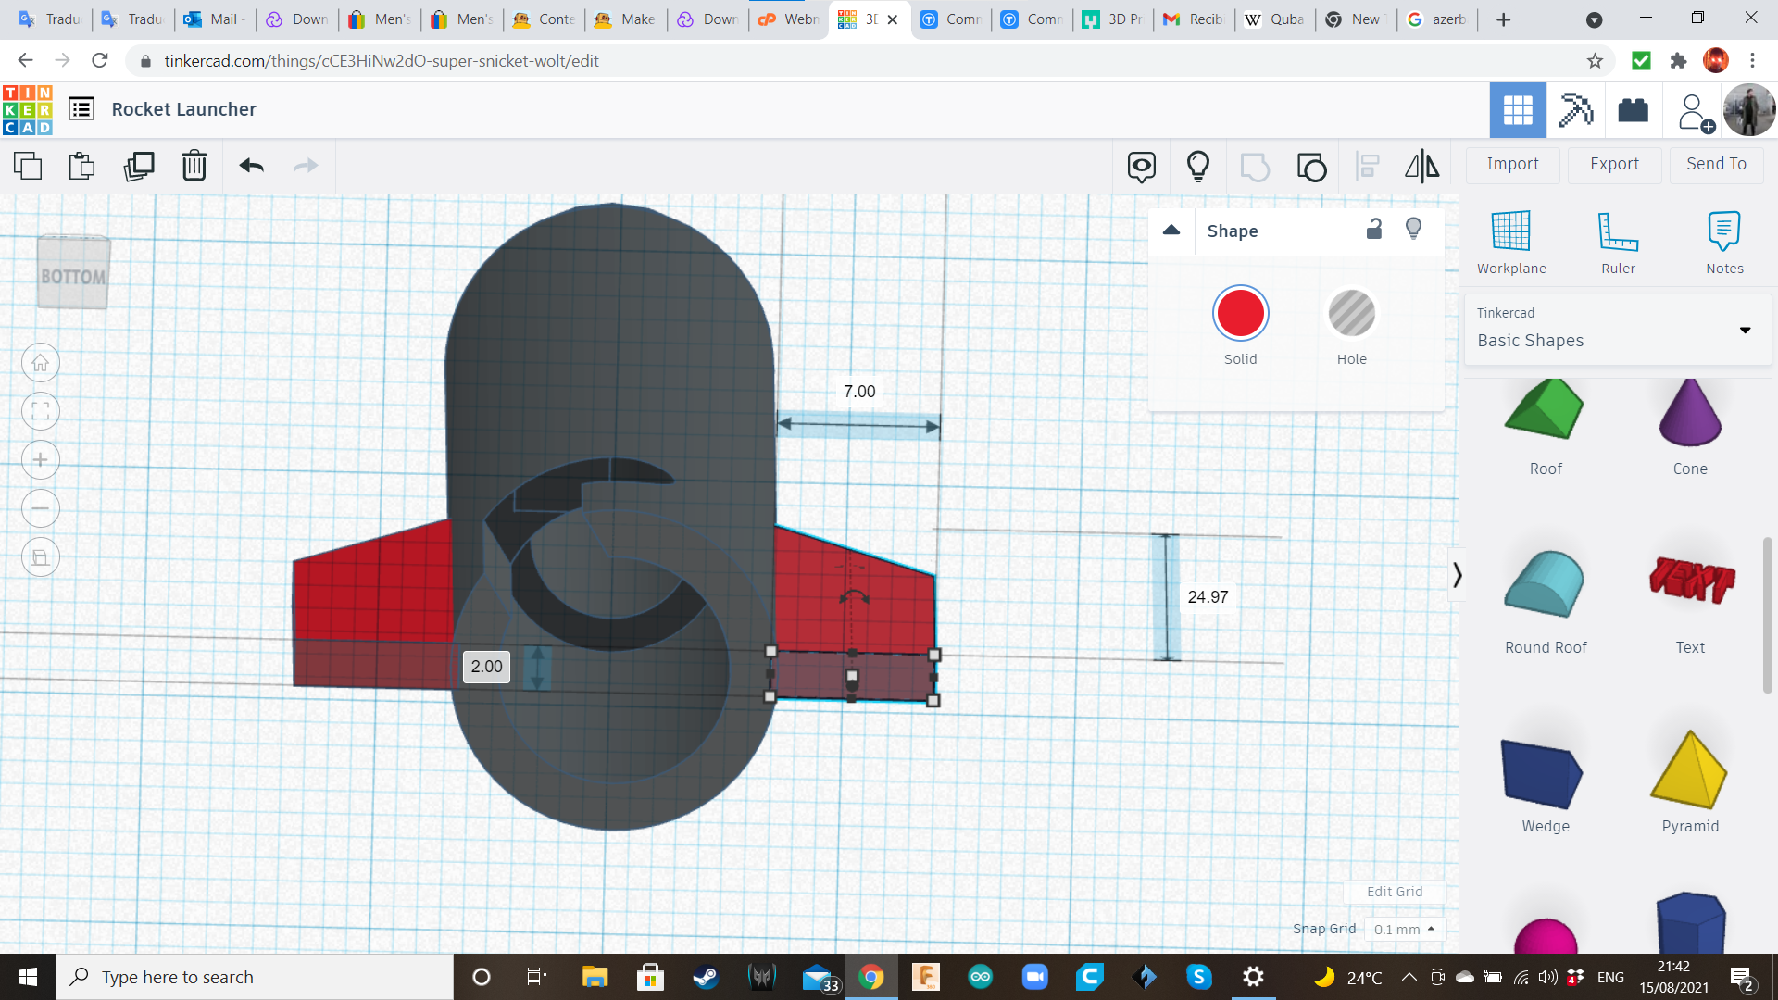
Task: Collapse the Shape panel arrow
Action: click(x=1171, y=231)
